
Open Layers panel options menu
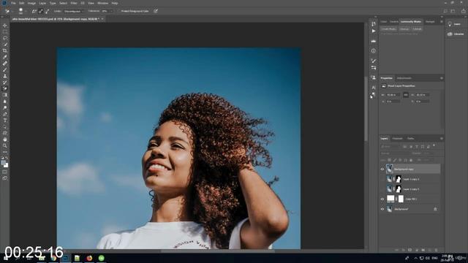point(442,138)
